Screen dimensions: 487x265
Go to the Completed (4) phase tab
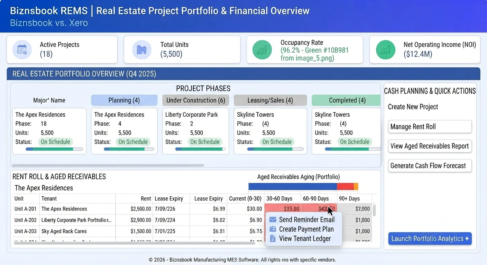click(346, 100)
